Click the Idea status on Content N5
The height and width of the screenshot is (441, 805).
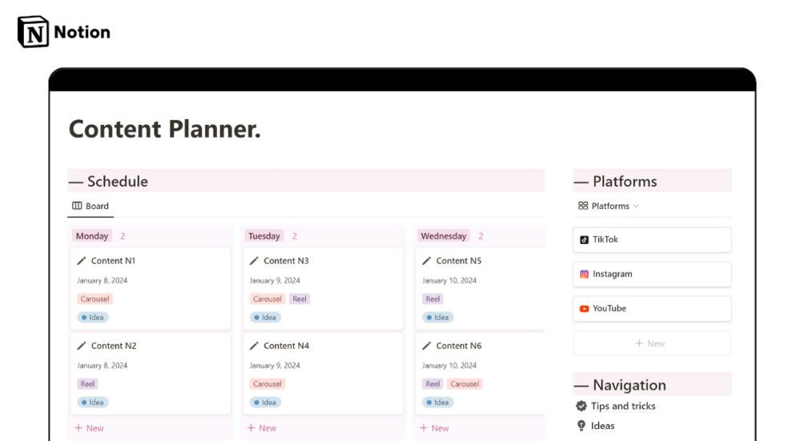(438, 318)
